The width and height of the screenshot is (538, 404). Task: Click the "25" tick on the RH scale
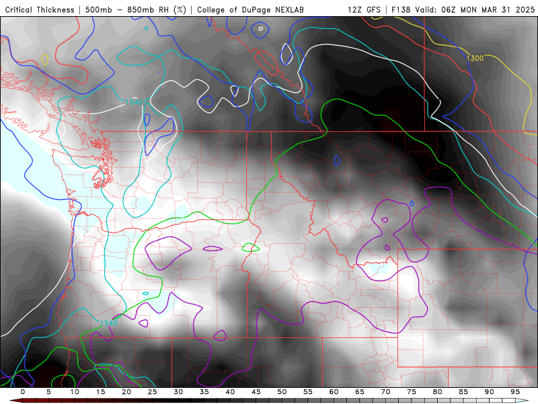tap(153, 392)
